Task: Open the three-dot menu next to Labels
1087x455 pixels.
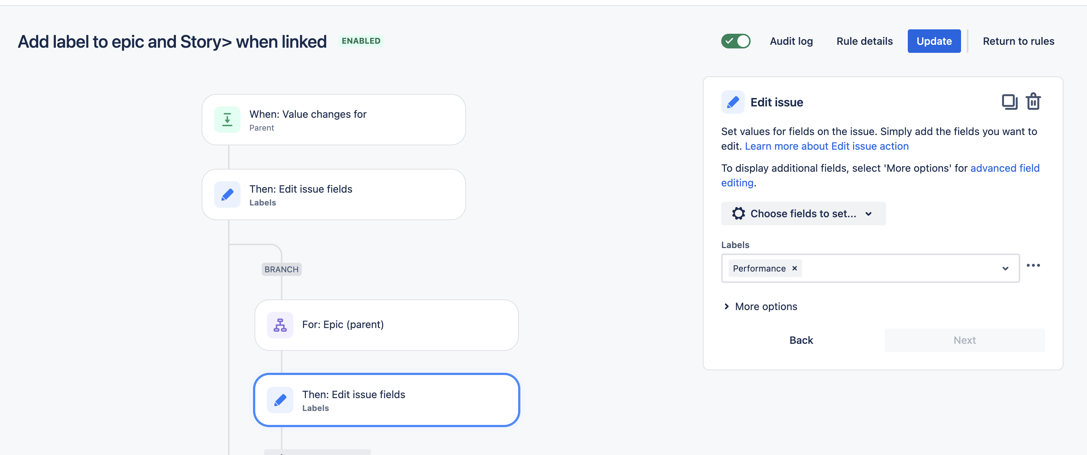Action: [1033, 265]
